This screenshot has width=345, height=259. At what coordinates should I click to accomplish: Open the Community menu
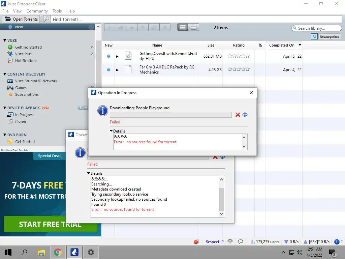coord(37,11)
